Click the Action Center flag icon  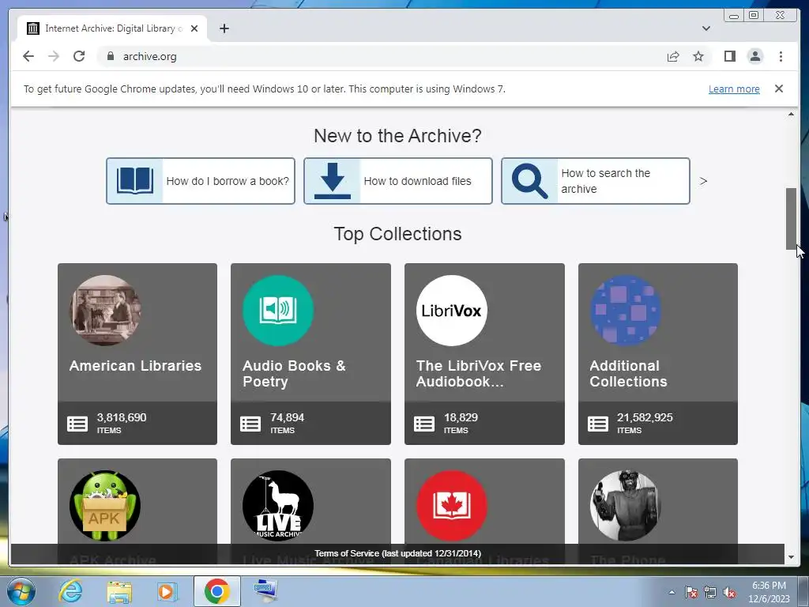(x=690, y=592)
